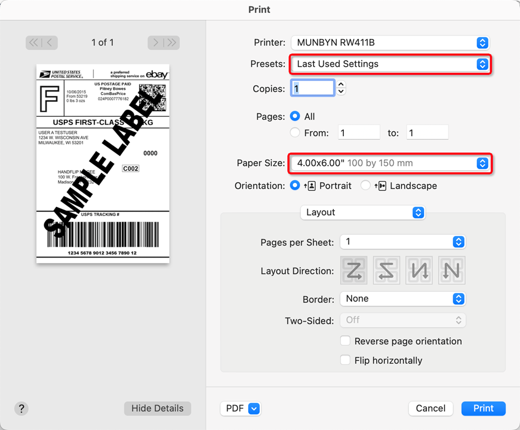Select the first Z-shaped layout direction icon
This screenshot has width=520, height=430.
point(353,270)
